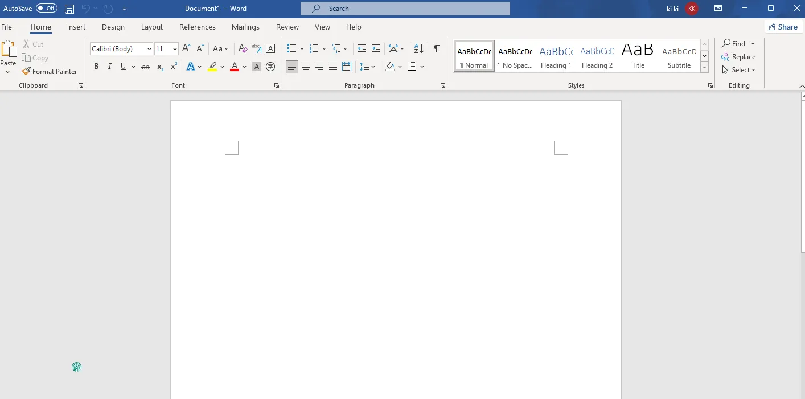The height and width of the screenshot is (399, 805).
Task: Open the font size dropdown
Action: [x=175, y=49]
